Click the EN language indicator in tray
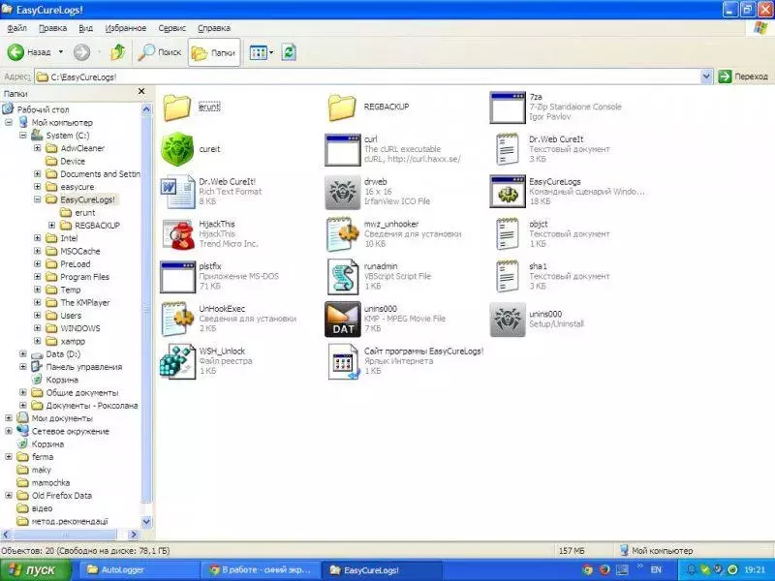Screen dimensions: 775x581 656,569
